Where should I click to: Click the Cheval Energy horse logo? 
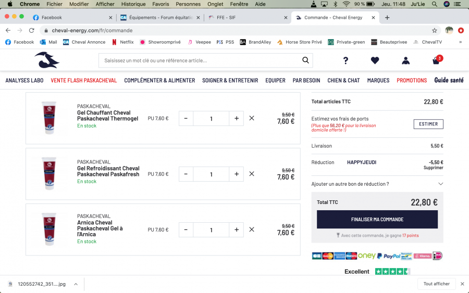tap(47, 60)
